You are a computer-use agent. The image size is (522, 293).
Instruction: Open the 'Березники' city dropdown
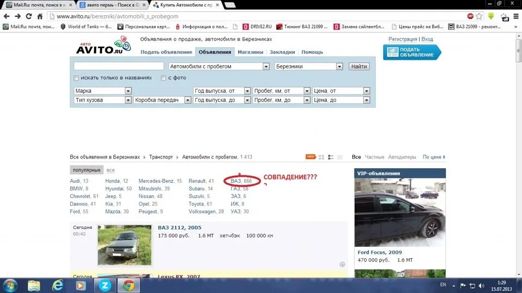309,66
